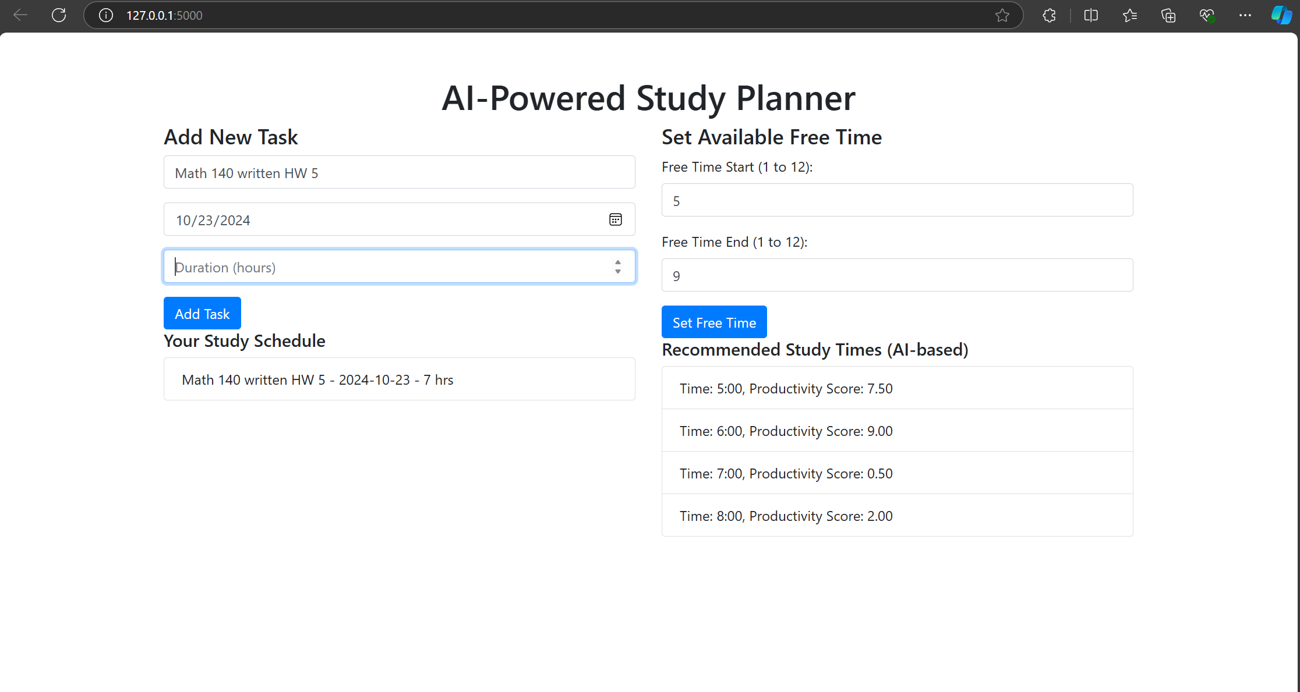Image resolution: width=1300 pixels, height=692 pixels.
Task: Open browser essentials heart icon
Action: 1207,15
